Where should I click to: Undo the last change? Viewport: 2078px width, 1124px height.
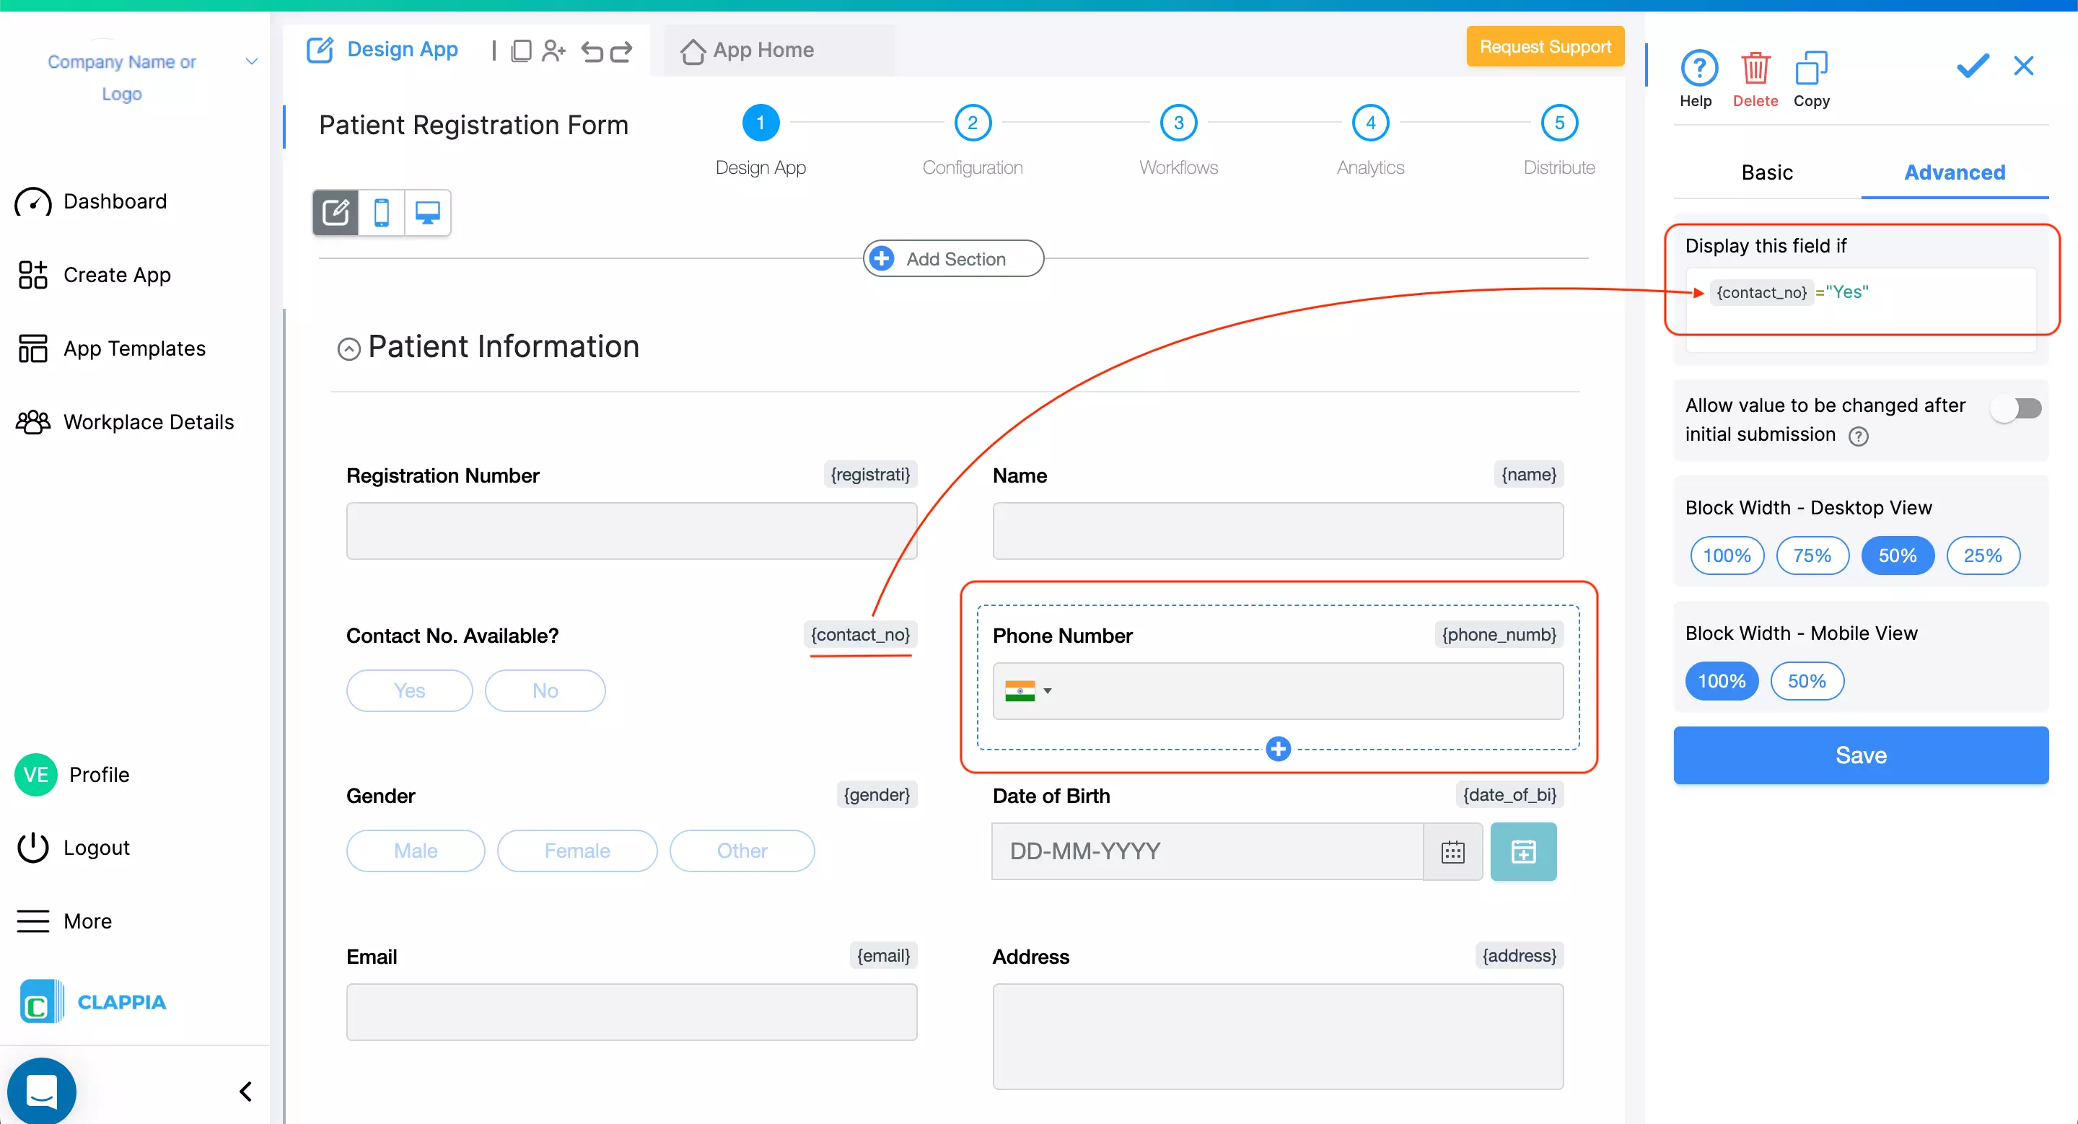coord(592,52)
